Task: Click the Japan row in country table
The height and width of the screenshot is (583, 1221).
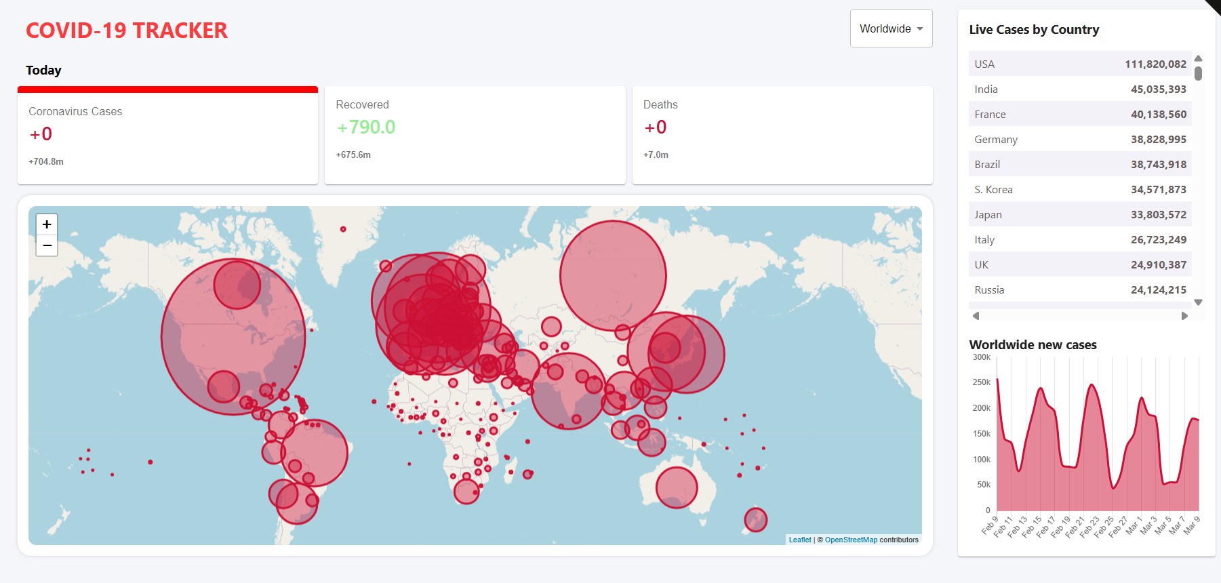Action: (x=1080, y=214)
